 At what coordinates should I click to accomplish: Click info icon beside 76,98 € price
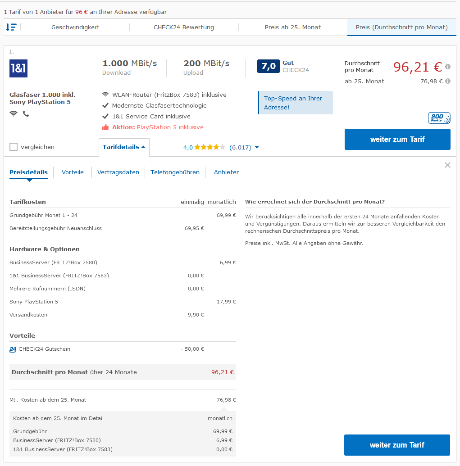(x=448, y=81)
